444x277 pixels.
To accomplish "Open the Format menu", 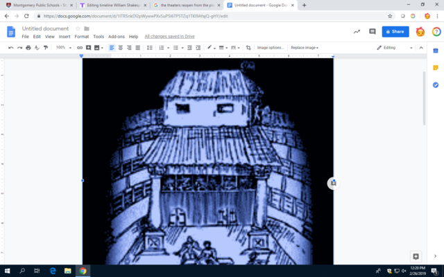I will click(82, 37).
